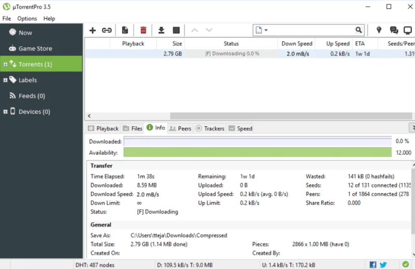Image resolution: width=415 pixels, height=269 pixels.
Task: Sort by the Status column header
Action: point(231,43)
